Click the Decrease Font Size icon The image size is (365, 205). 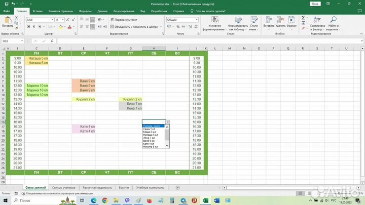73,20
